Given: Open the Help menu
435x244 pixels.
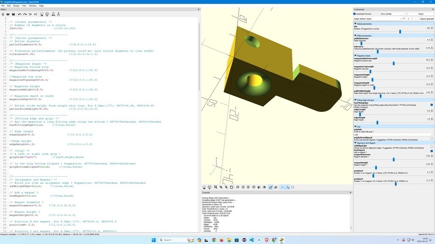Looking at the screenshot, I should coord(41,6).
